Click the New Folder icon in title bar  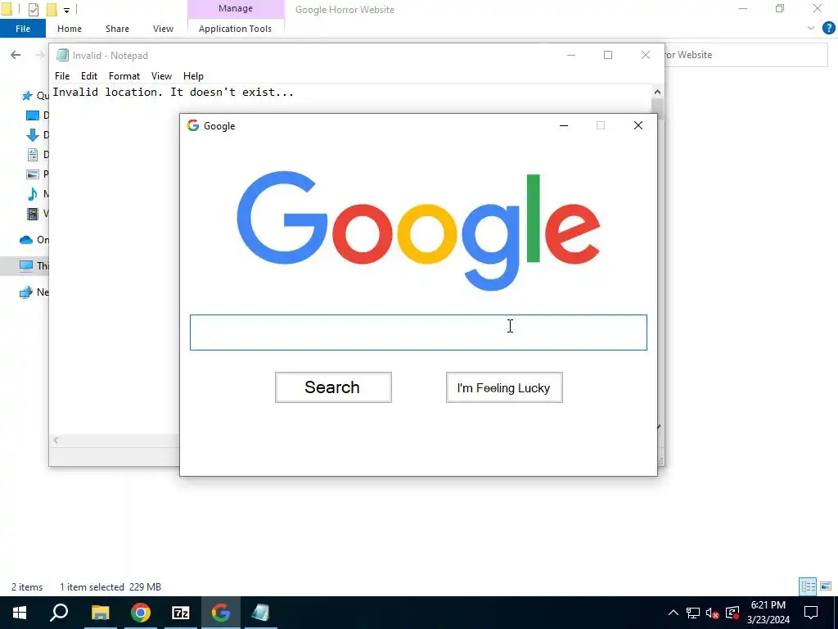click(x=52, y=9)
